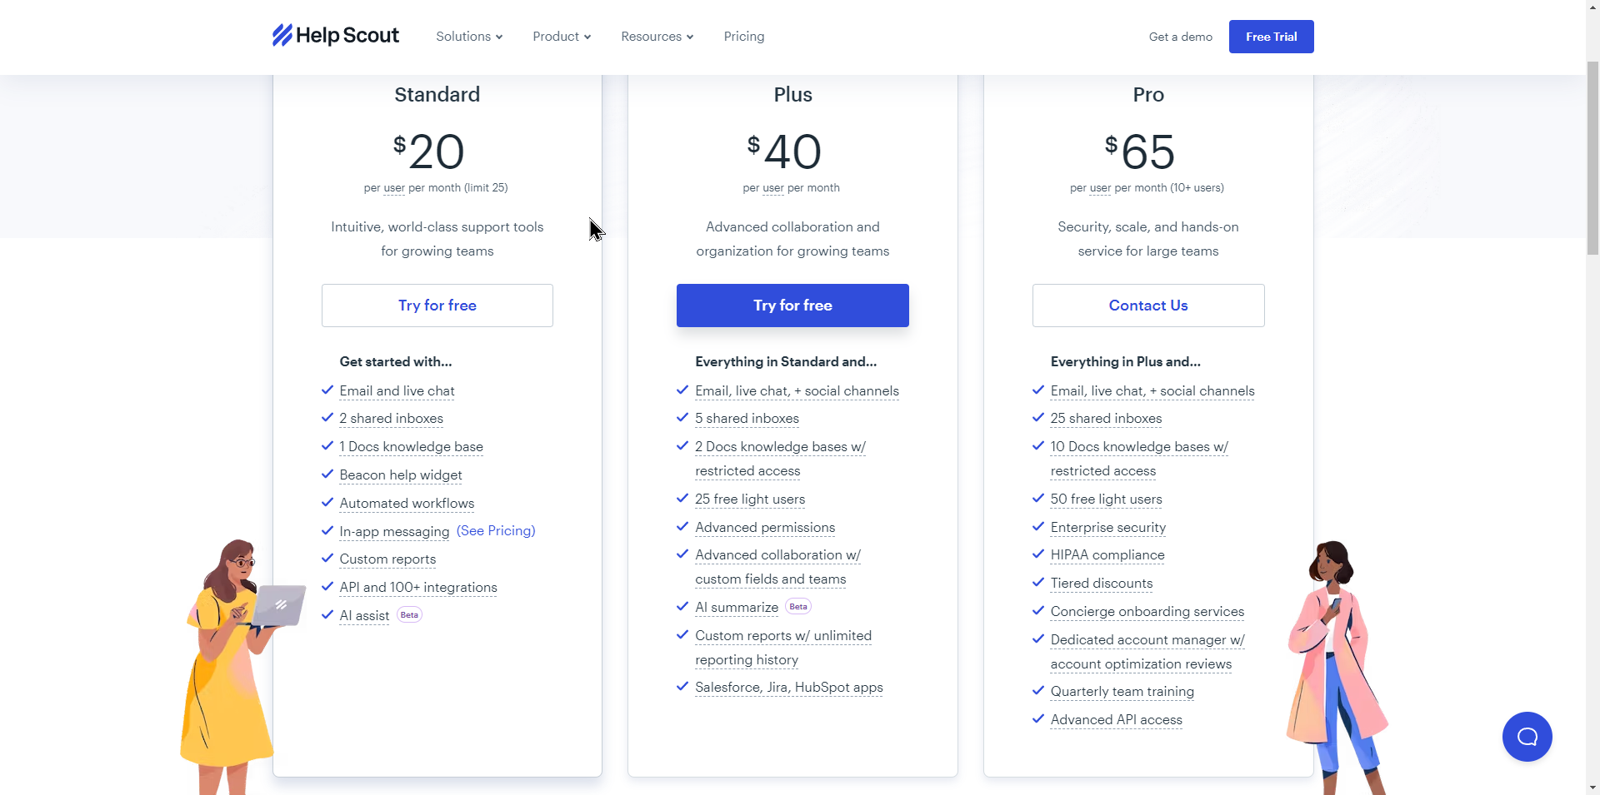Open the See Pricing link for In-app messaging
The height and width of the screenshot is (795, 1600).
pyautogui.click(x=496, y=530)
